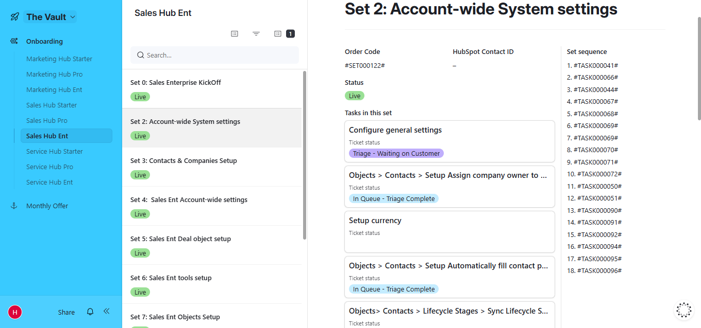Select Sales Hub Ent in sidebar
This screenshot has height=328, width=701.
(x=66, y=136)
